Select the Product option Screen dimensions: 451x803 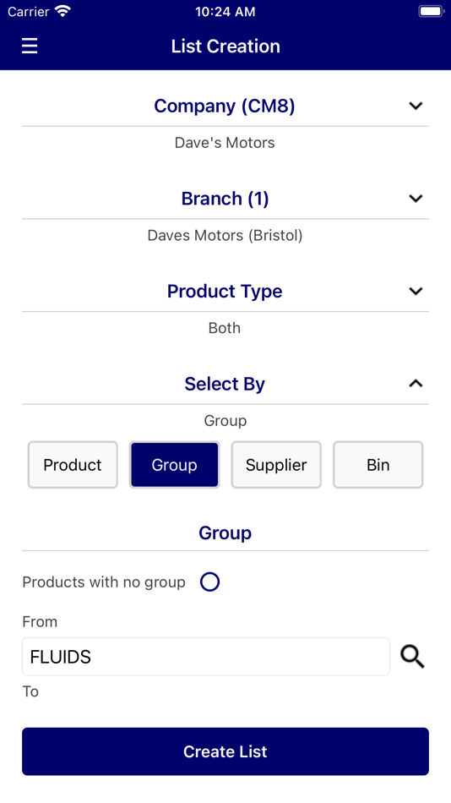[x=73, y=465]
